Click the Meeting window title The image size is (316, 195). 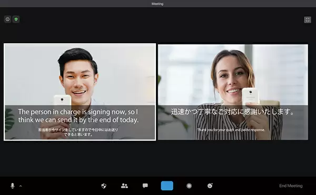157,4
